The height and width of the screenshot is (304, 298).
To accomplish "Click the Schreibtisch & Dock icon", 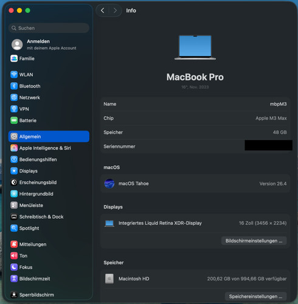I will coord(14,216).
